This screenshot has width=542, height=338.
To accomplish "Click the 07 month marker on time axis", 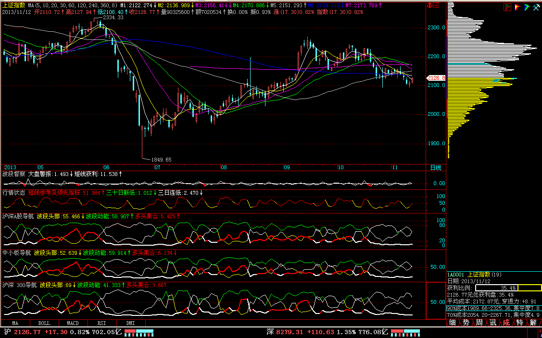I will pos(157,168).
